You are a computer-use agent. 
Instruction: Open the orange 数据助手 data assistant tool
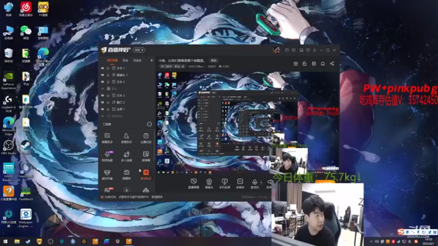click(x=146, y=174)
